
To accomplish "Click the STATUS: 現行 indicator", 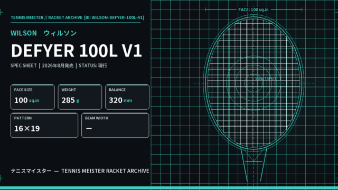I will pos(93,65).
